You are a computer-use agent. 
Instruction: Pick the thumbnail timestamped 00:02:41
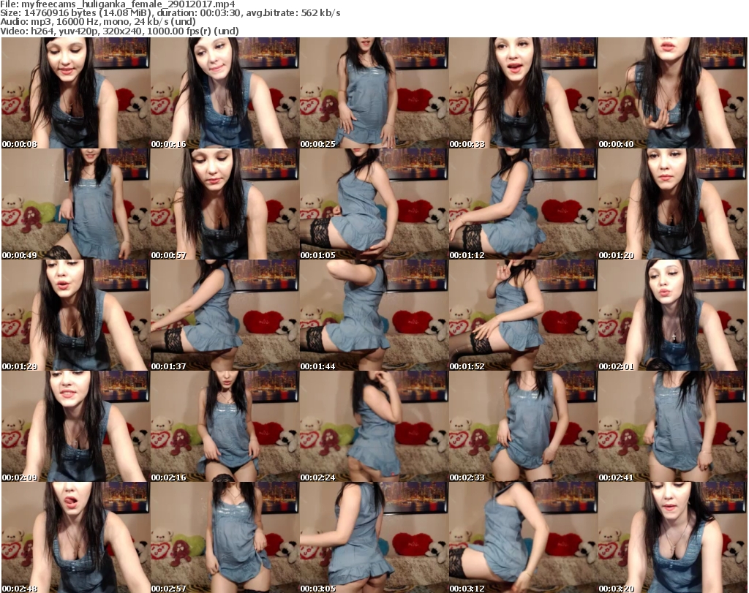click(x=673, y=426)
